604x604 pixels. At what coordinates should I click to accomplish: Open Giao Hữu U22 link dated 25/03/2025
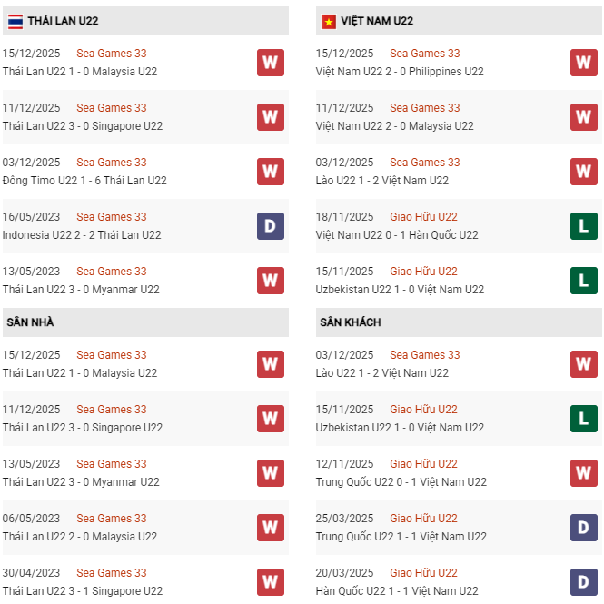coord(423,519)
